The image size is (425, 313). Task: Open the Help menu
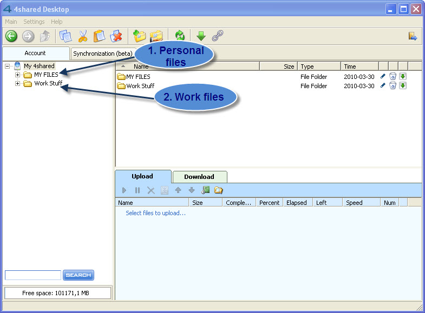pyautogui.click(x=57, y=22)
